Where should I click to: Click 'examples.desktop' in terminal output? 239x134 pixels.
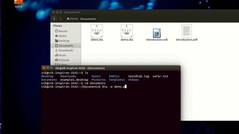74,80
